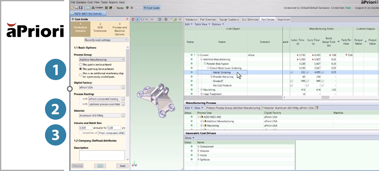Image resolution: width=379 pixels, height=171 pixels.
Task: Collapse the Additive Manufacturing node in cost table
Action: coord(202,59)
